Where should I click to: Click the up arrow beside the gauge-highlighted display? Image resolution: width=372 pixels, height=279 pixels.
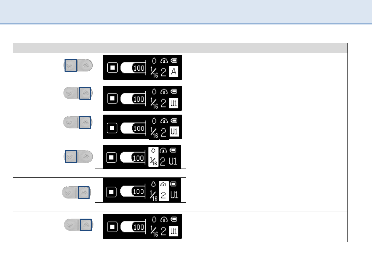(x=84, y=193)
